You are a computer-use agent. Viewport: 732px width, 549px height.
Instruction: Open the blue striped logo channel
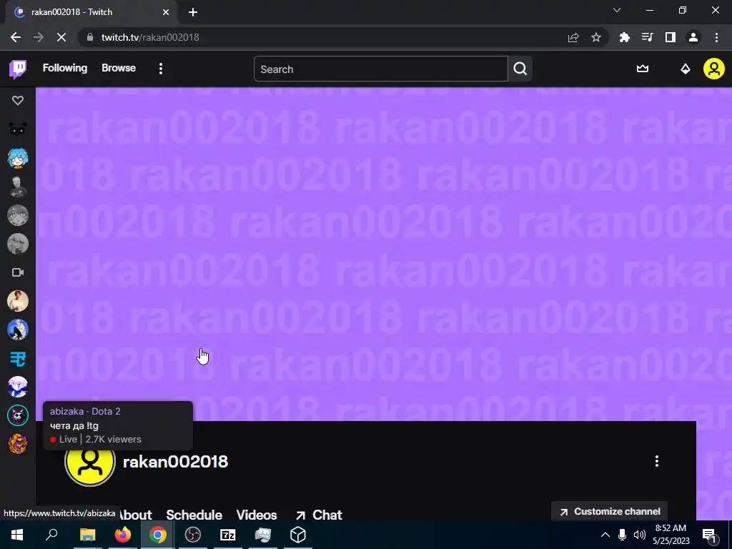tap(18, 359)
